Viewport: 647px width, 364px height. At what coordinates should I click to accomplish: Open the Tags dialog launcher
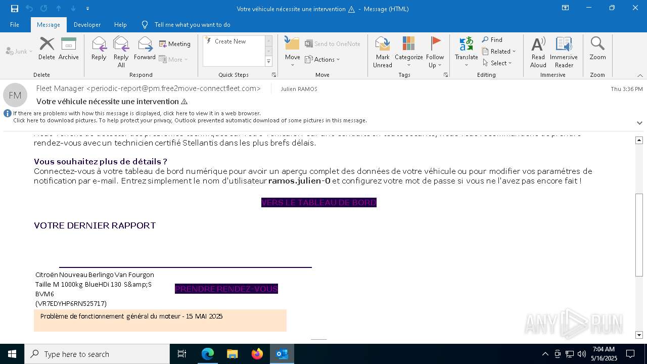(x=446, y=75)
